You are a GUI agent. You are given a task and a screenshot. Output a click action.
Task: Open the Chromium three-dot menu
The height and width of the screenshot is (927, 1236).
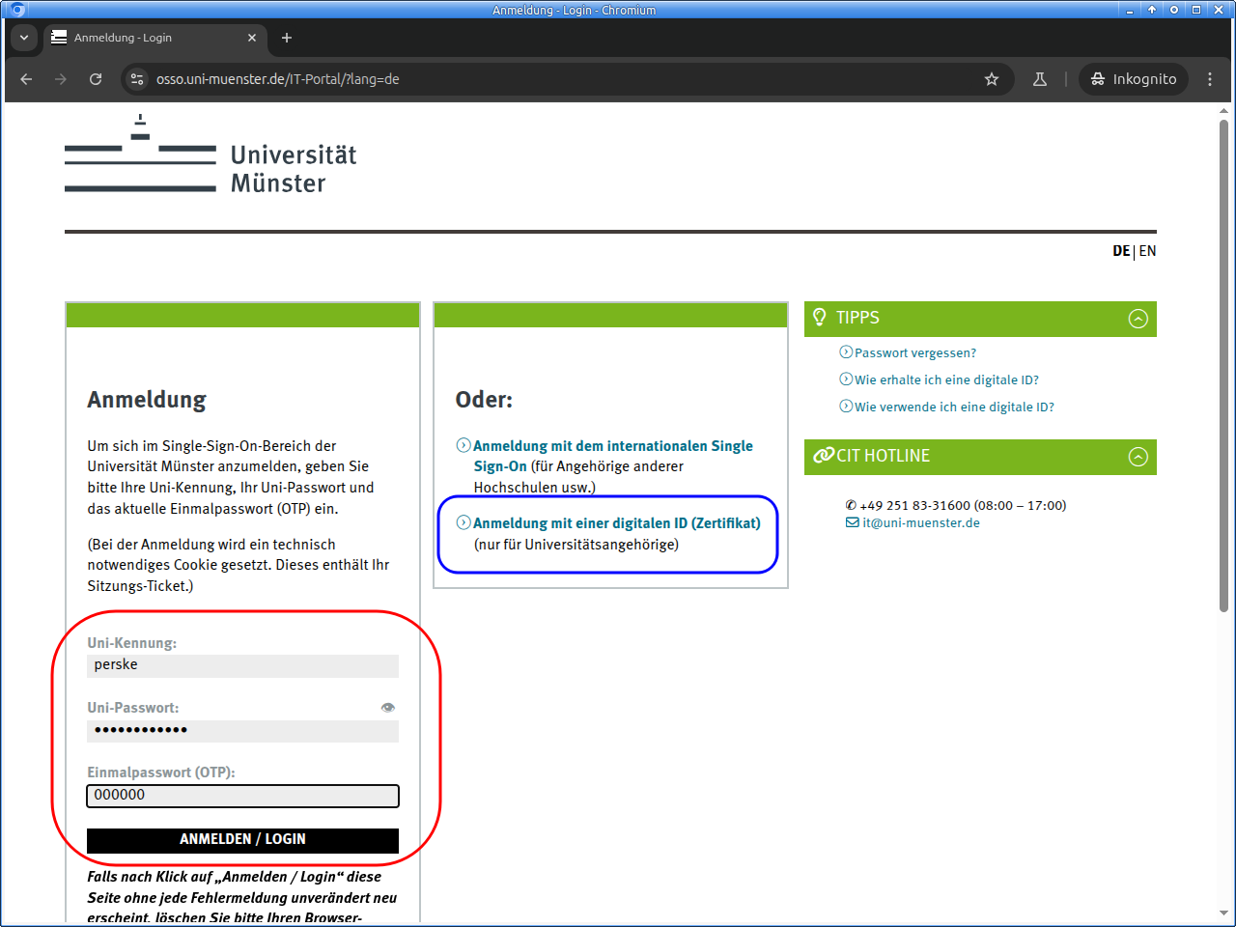[1210, 79]
